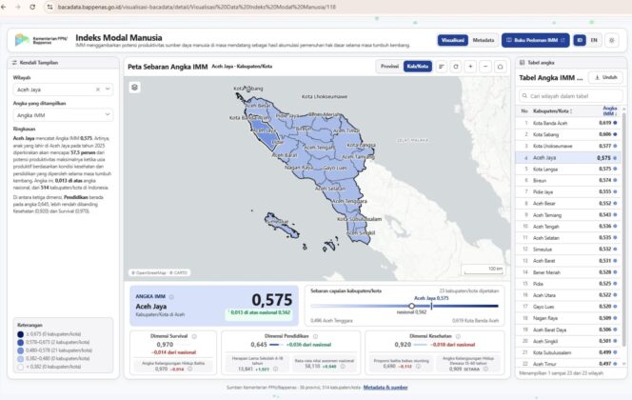Select the Gayo Lues table row
Screen dimensions: 632x400
tap(568, 307)
